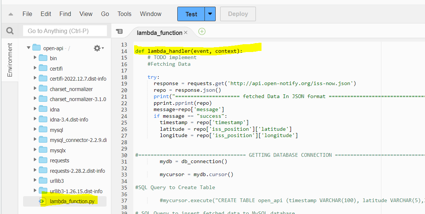The height and width of the screenshot is (214, 425).
Task: Expand the mysql_connector-2.2.9 folder
Action: click(x=35, y=140)
